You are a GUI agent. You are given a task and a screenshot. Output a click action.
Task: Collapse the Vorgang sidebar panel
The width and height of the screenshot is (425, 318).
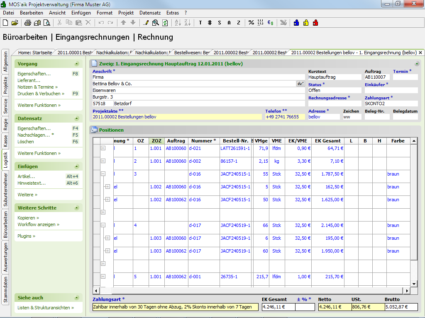[76, 64]
